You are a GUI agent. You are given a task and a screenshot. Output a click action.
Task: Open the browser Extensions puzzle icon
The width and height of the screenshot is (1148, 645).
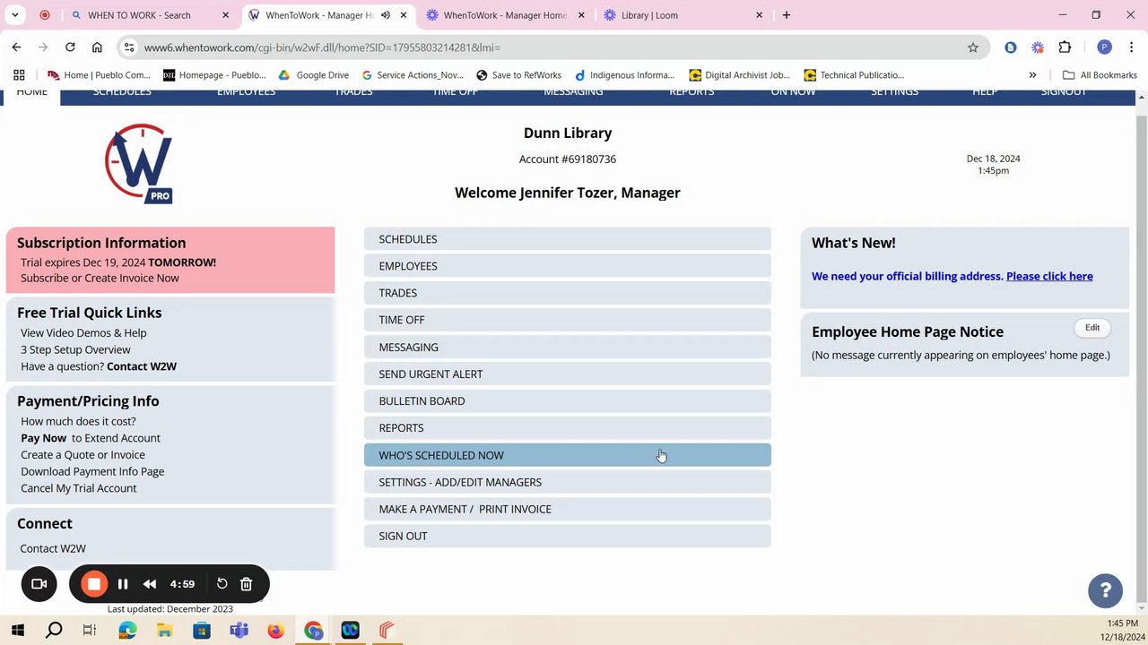click(1065, 47)
